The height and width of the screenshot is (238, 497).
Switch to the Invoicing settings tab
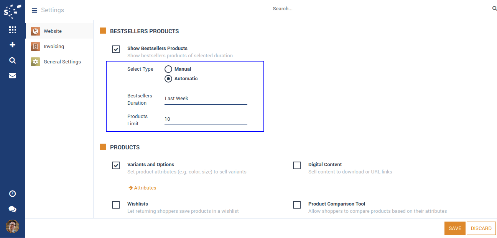[x=54, y=47]
